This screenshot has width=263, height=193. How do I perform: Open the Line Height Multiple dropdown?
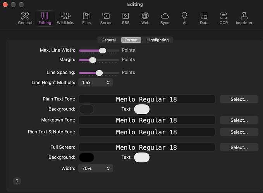point(96,83)
